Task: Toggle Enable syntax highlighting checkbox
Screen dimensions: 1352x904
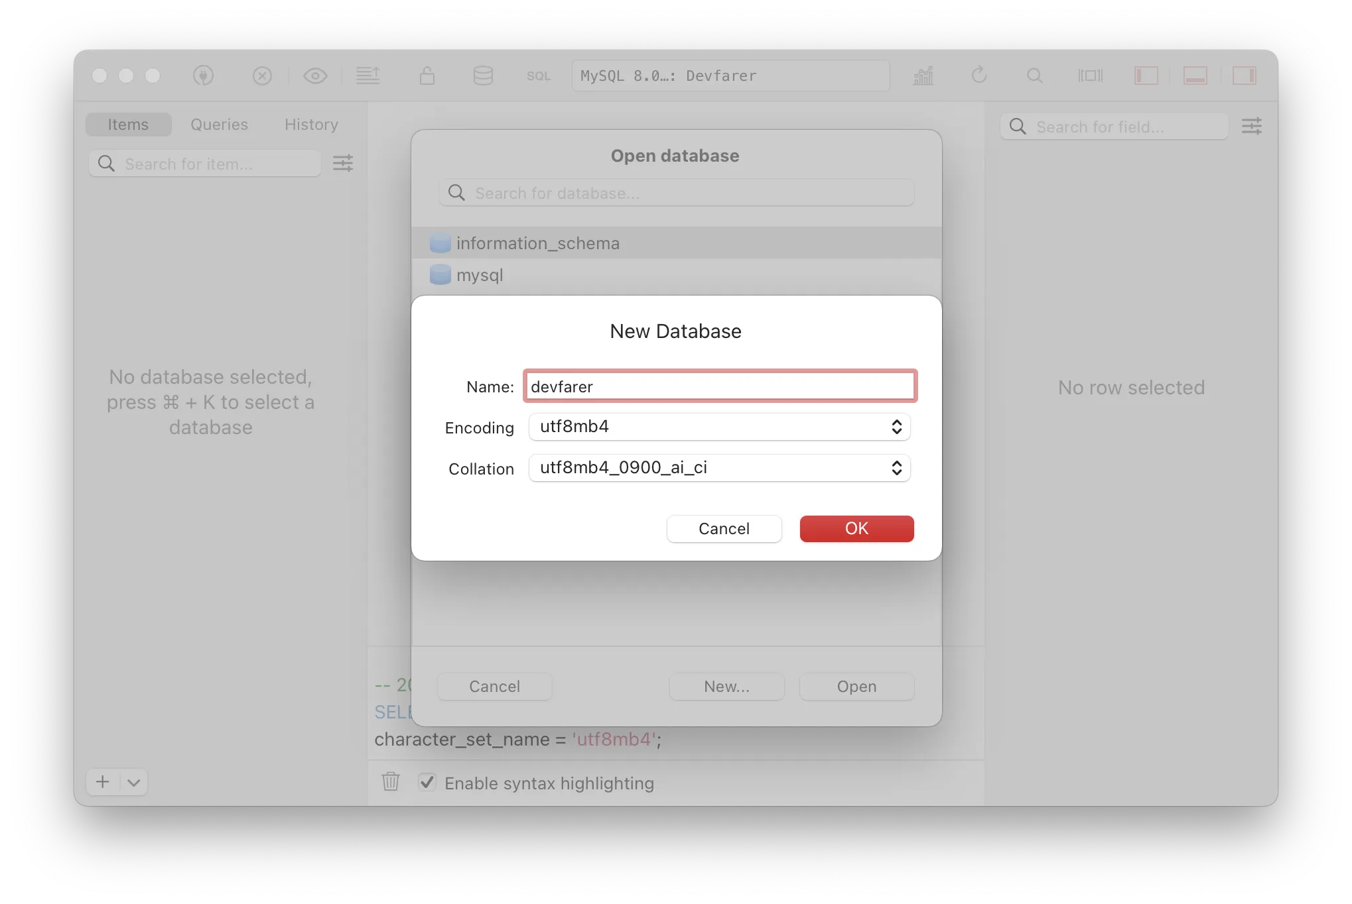Action: tap(427, 782)
